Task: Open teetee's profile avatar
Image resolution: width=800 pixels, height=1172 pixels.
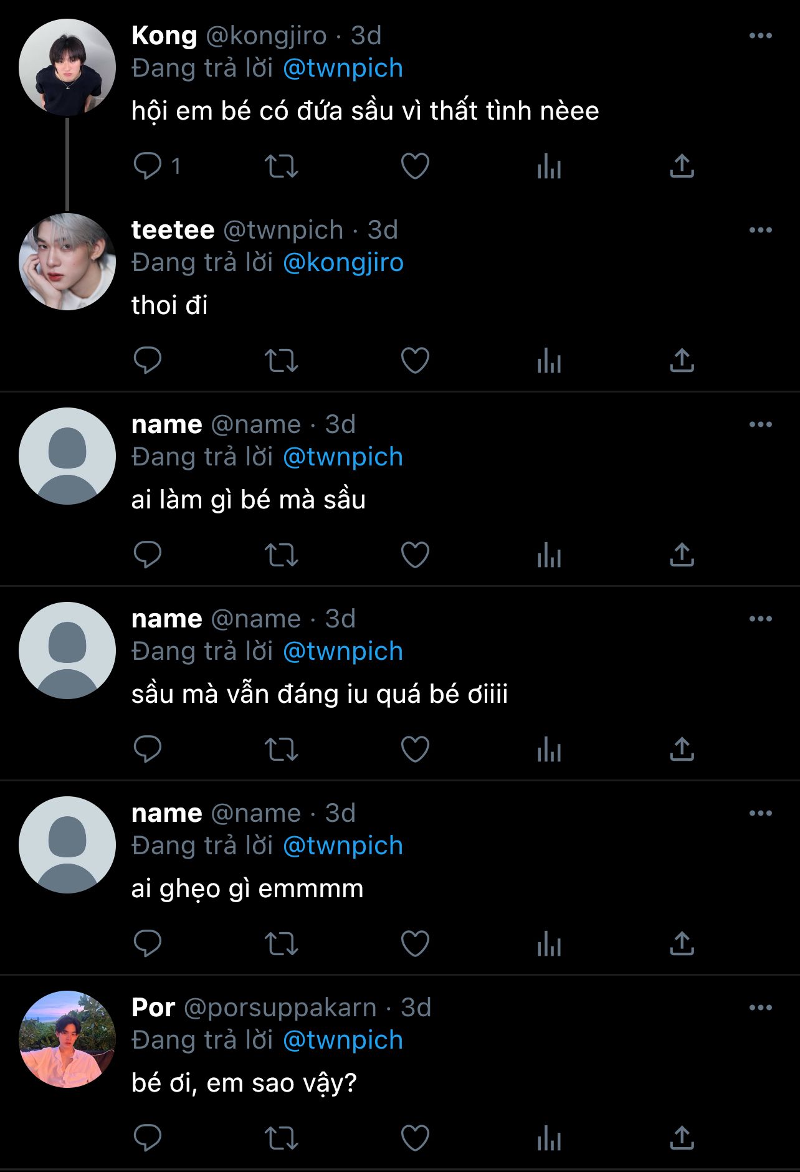Action: coord(67,262)
